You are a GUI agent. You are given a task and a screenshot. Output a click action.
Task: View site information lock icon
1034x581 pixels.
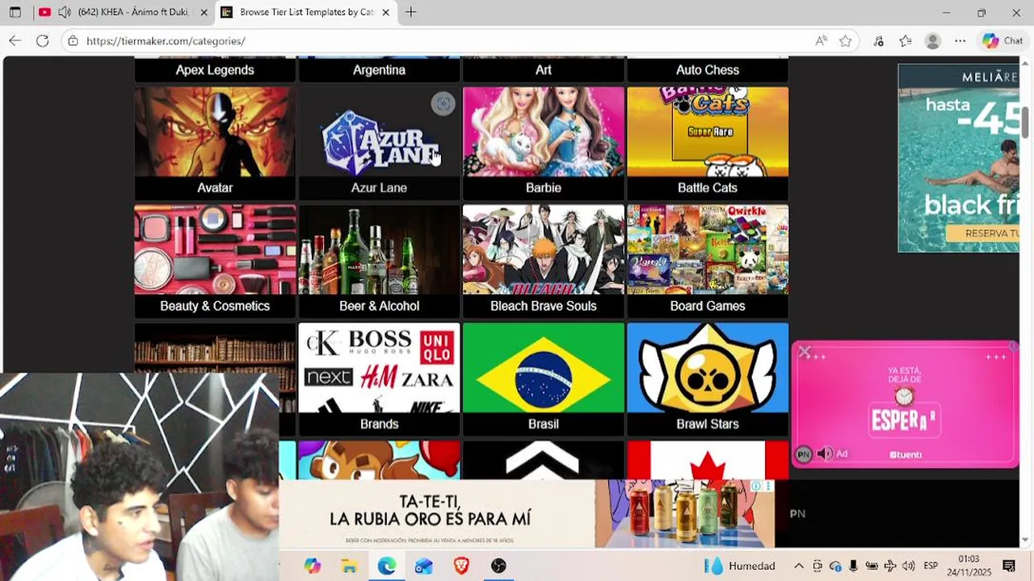(x=73, y=40)
